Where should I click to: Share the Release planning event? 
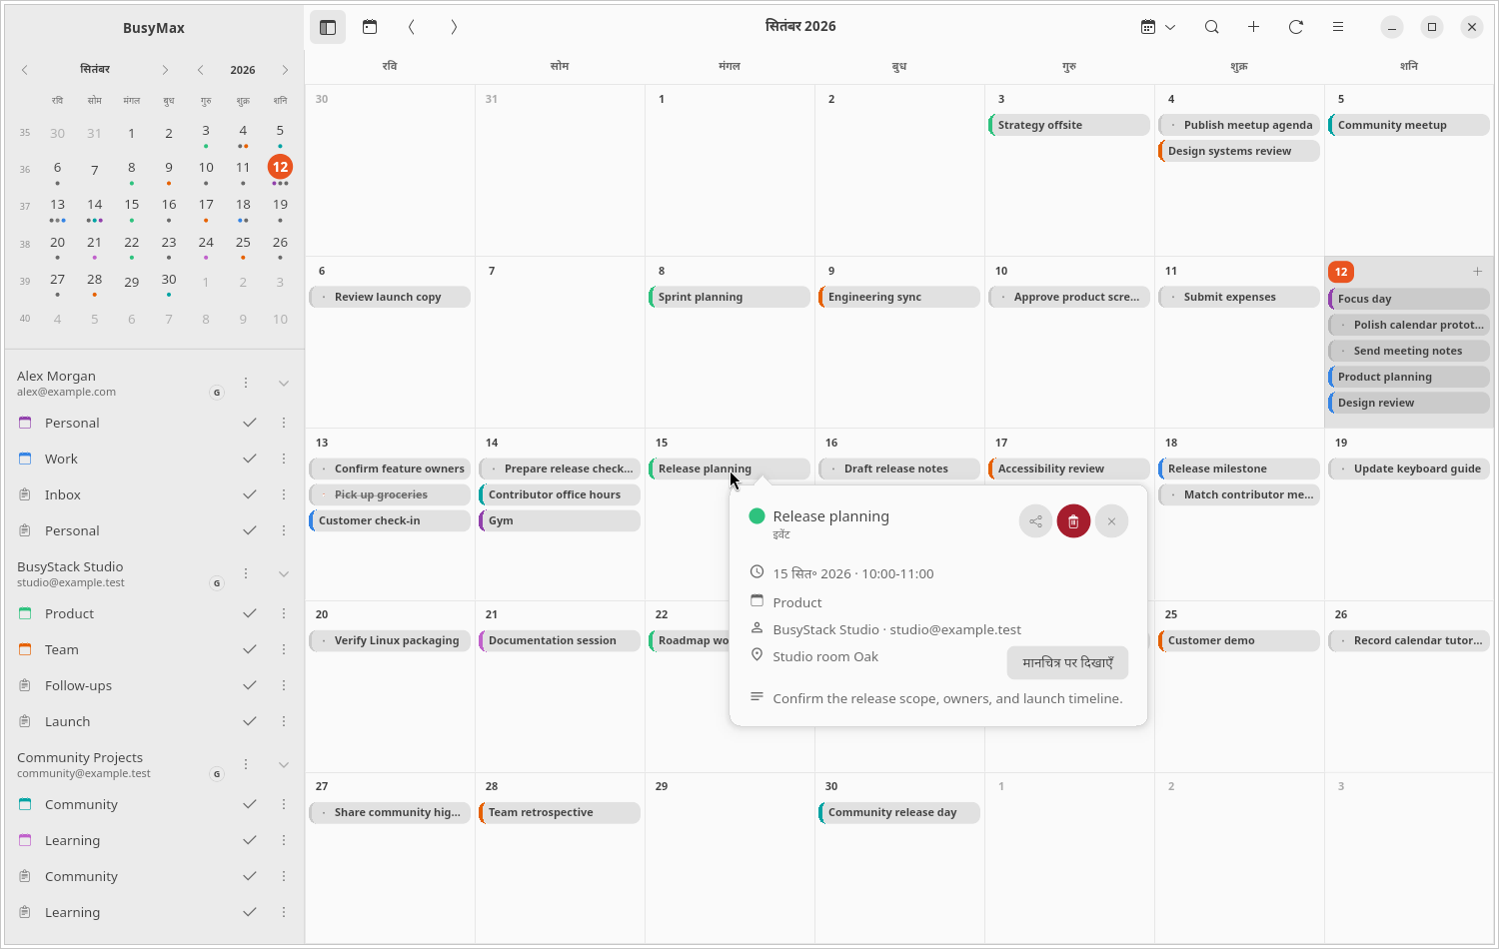(x=1036, y=521)
